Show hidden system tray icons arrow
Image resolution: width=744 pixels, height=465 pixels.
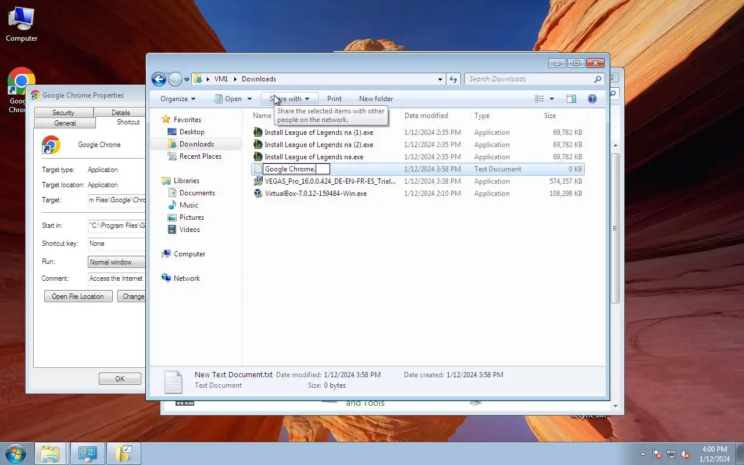(643, 454)
